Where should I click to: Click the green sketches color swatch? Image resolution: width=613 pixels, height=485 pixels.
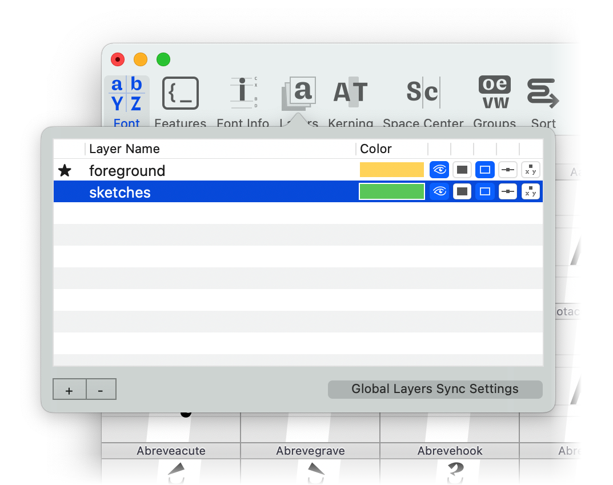coord(392,192)
